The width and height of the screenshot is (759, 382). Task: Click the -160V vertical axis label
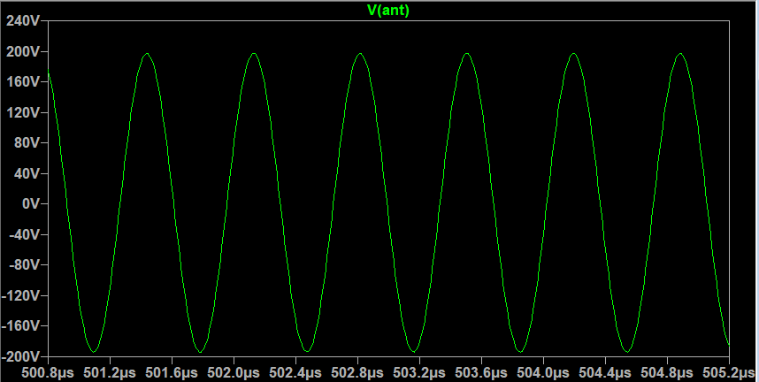19,326
